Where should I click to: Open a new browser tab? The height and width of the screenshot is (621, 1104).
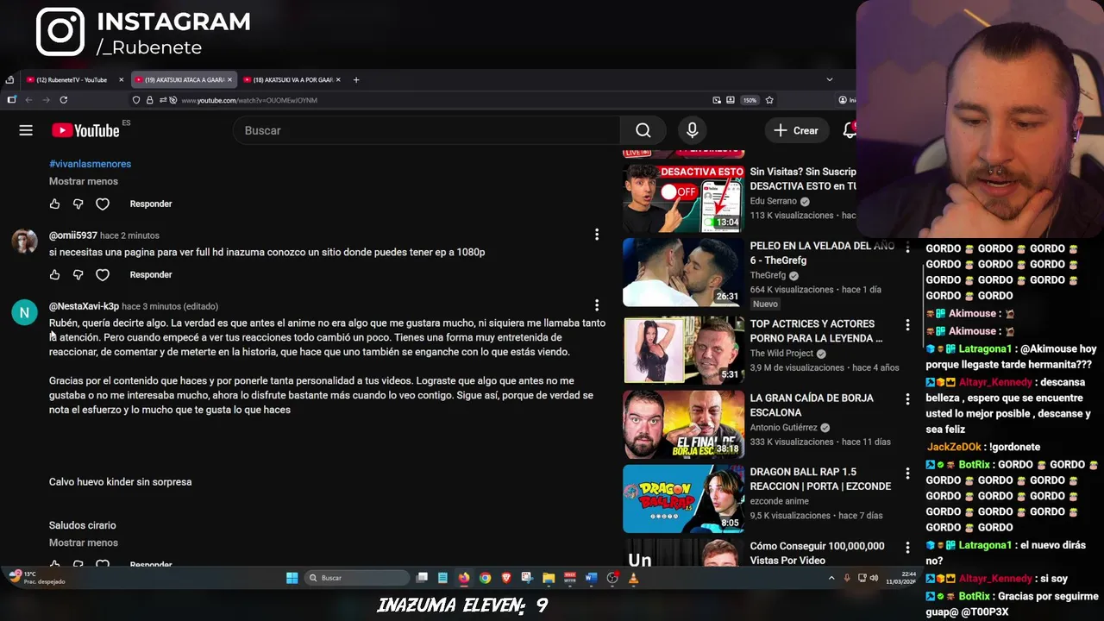click(x=356, y=79)
